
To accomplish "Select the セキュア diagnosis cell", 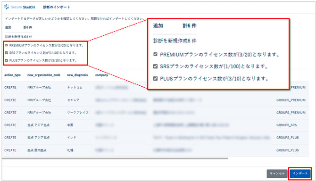I will tap(73, 100).
